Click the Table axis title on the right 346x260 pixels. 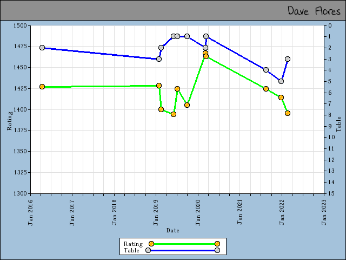coord(338,124)
